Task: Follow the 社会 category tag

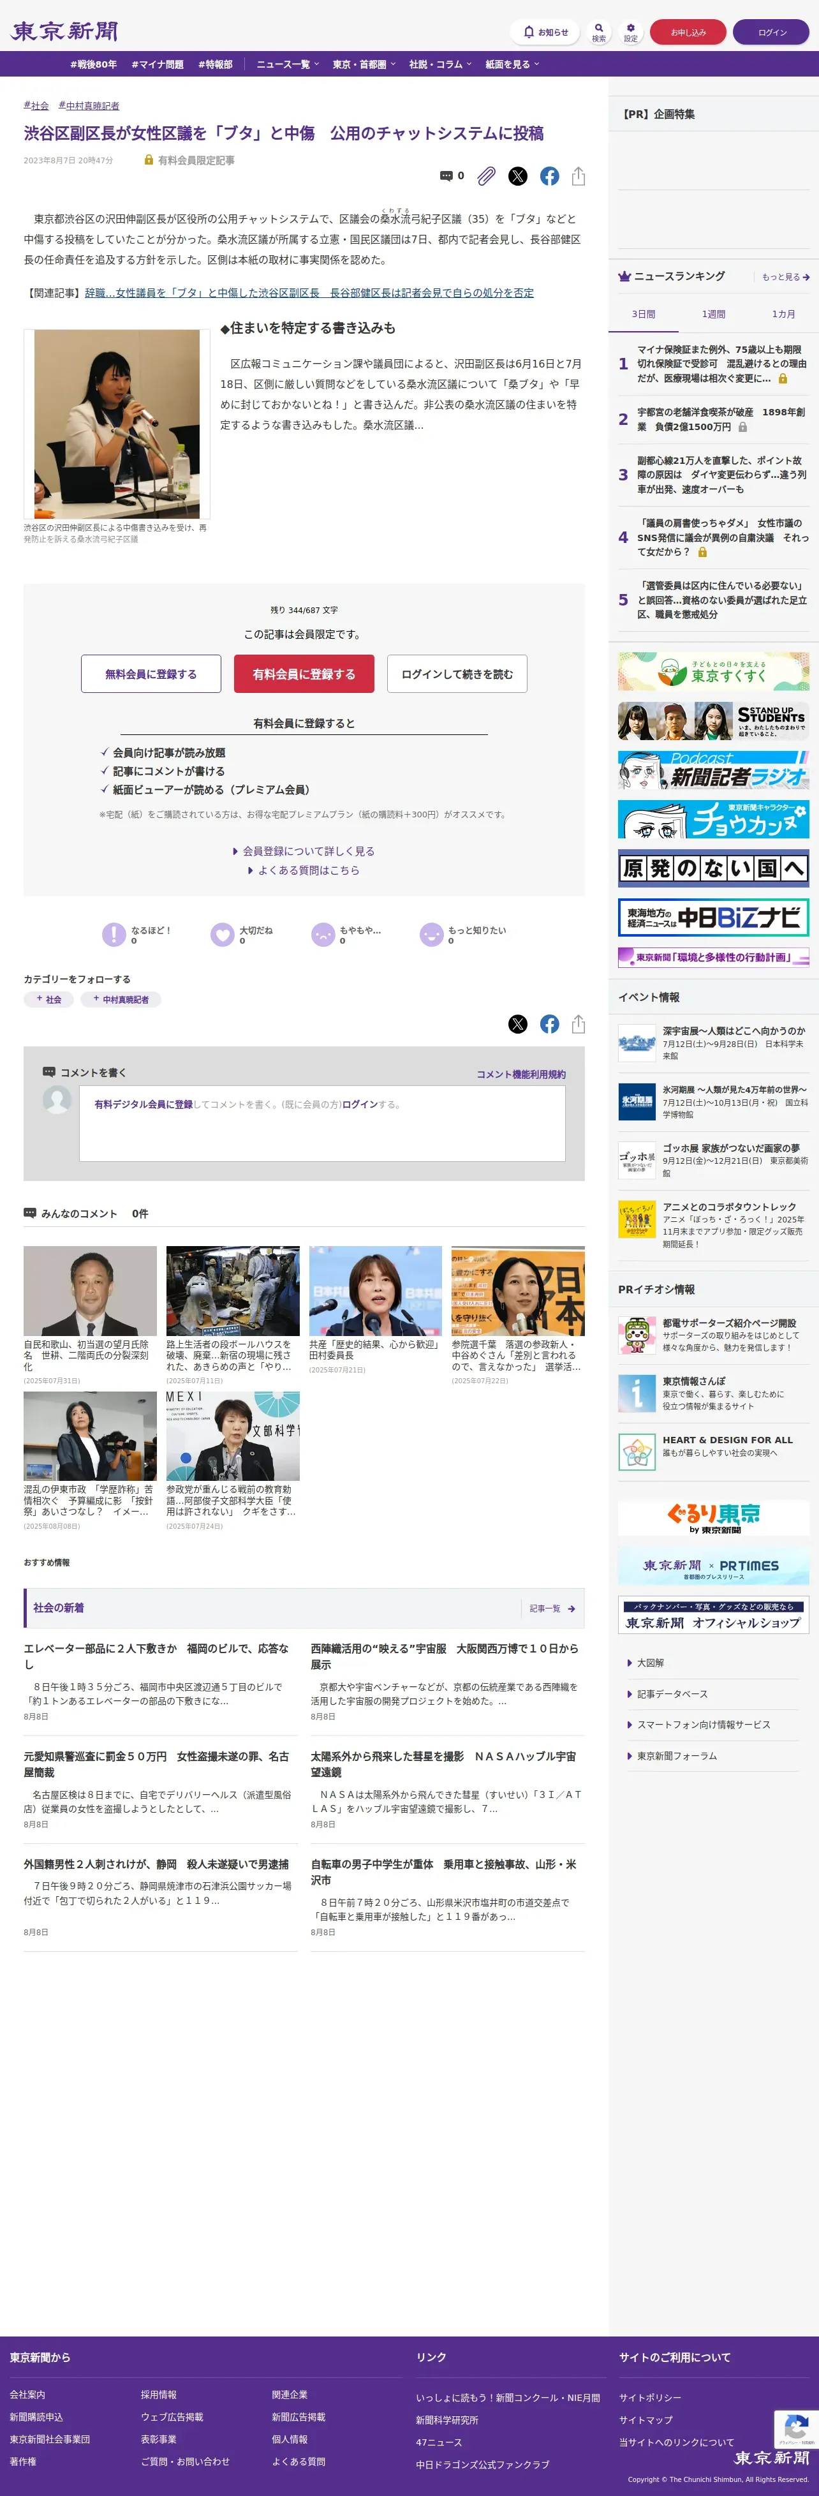Action: tap(48, 999)
